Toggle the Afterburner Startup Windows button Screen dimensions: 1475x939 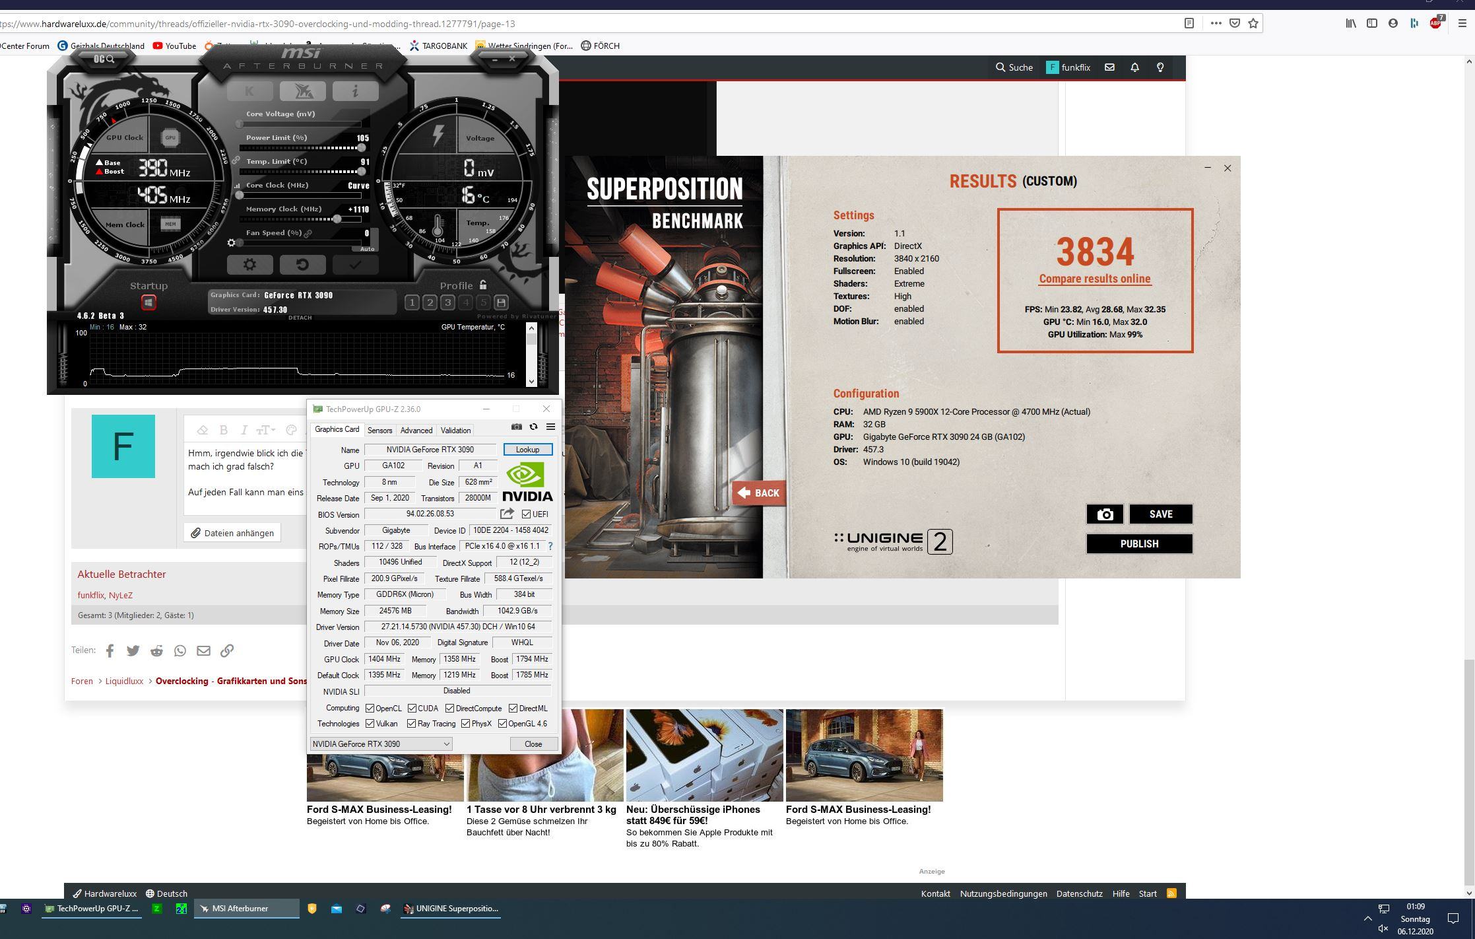148,302
